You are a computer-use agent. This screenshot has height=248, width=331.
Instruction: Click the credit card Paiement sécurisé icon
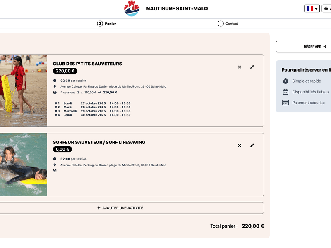pyautogui.click(x=285, y=103)
